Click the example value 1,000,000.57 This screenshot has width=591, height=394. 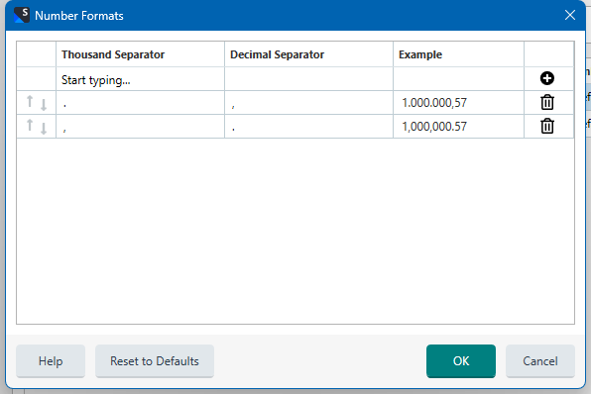tap(434, 127)
